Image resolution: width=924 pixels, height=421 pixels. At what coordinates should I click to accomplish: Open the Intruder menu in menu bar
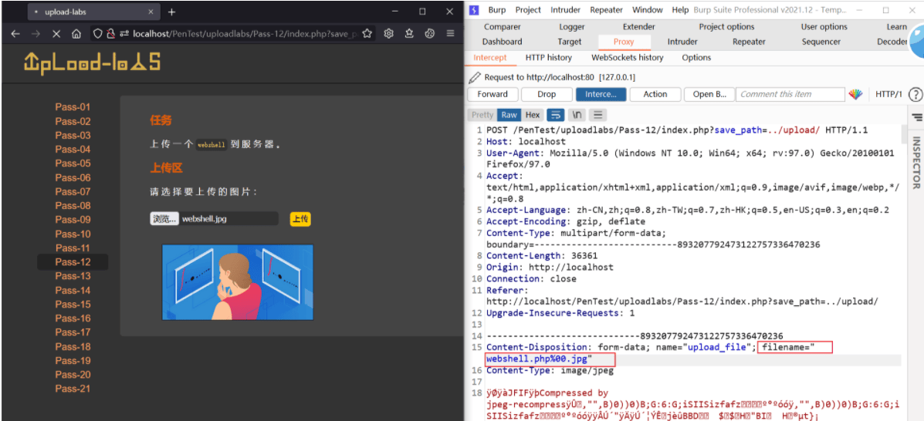[565, 10]
